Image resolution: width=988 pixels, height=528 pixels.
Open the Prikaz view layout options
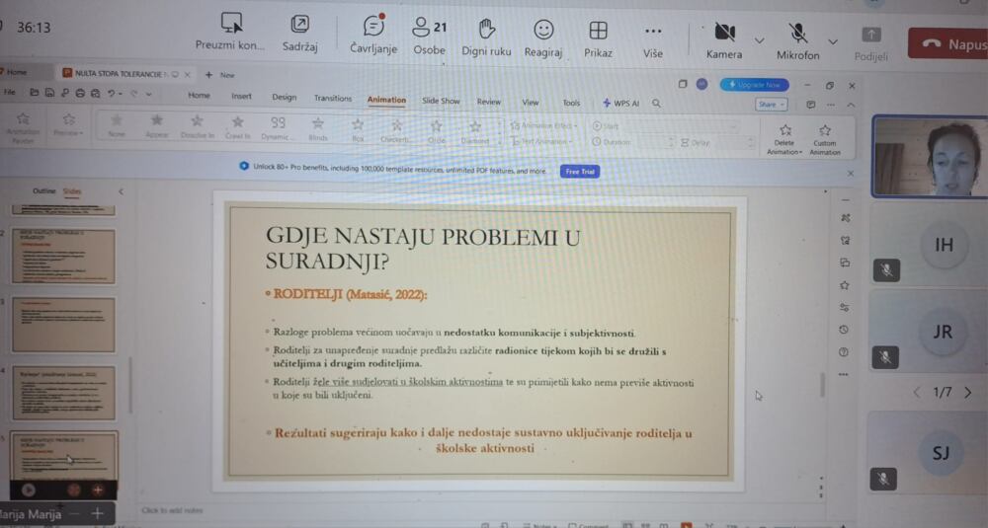click(x=598, y=30)
